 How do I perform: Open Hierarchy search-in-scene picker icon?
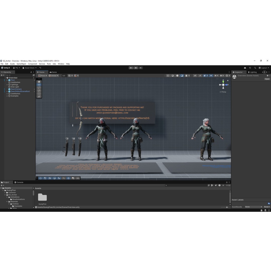(x=34, y=75)
